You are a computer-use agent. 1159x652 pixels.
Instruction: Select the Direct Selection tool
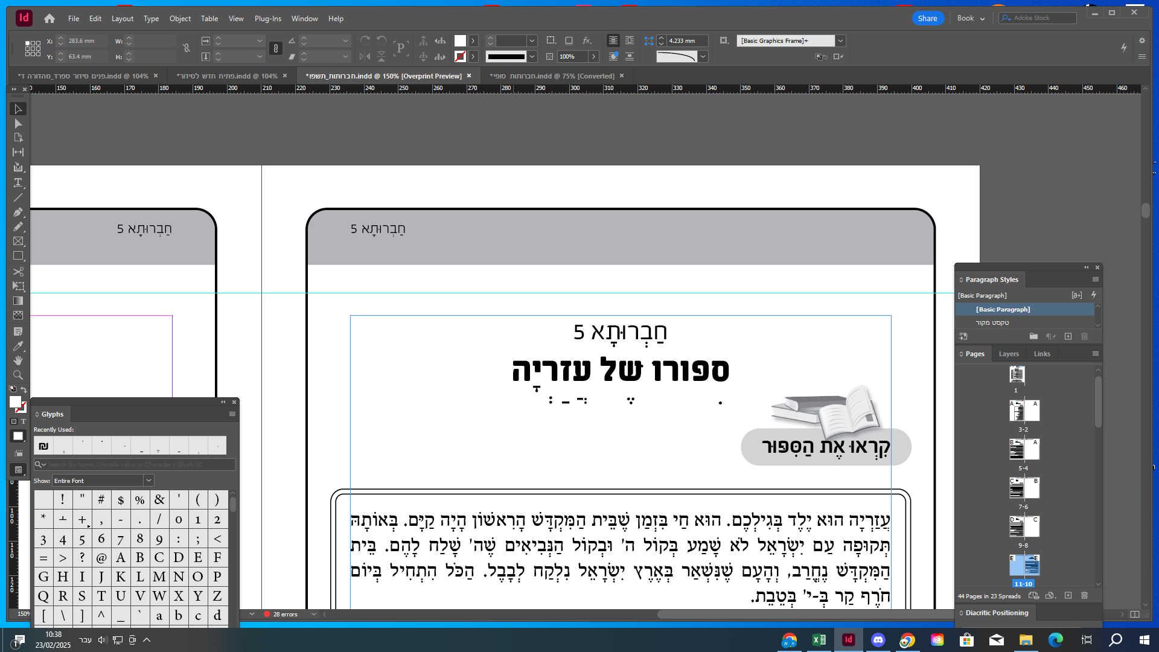coord(18,123)
